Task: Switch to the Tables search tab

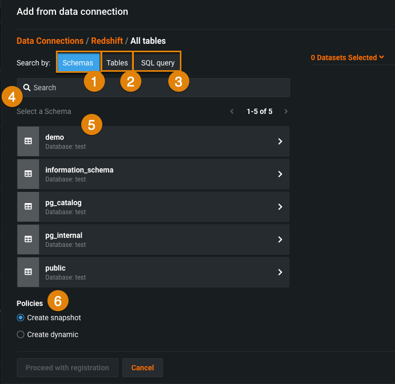Action: point(117,63)
